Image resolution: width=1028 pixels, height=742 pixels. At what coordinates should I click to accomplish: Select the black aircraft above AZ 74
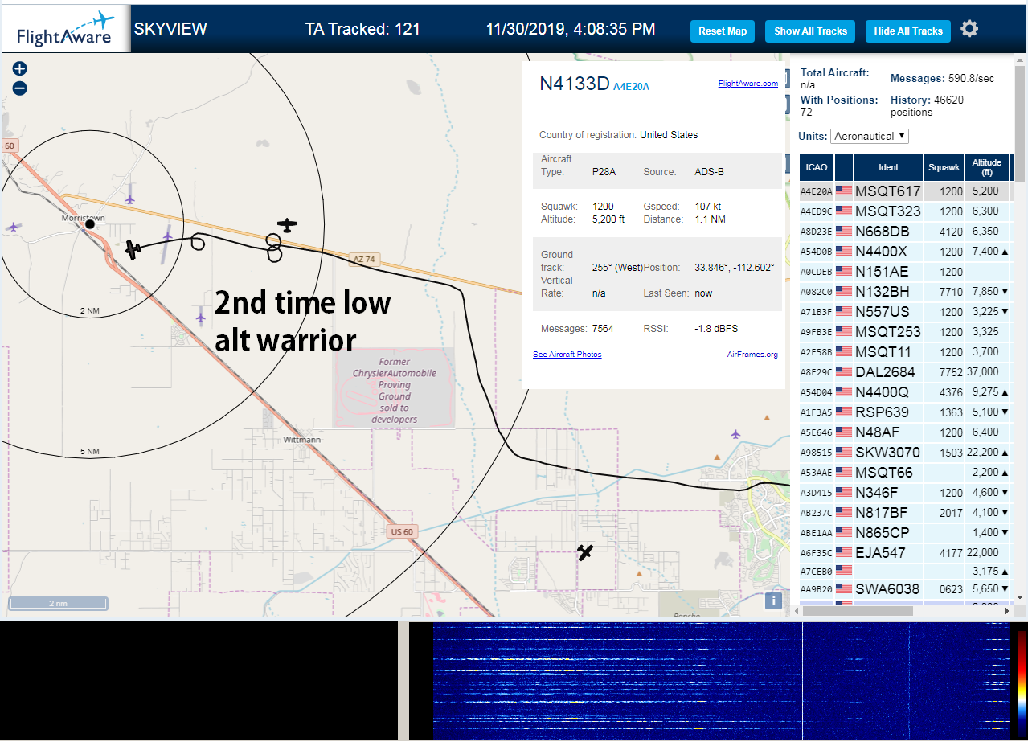[287, 225]
